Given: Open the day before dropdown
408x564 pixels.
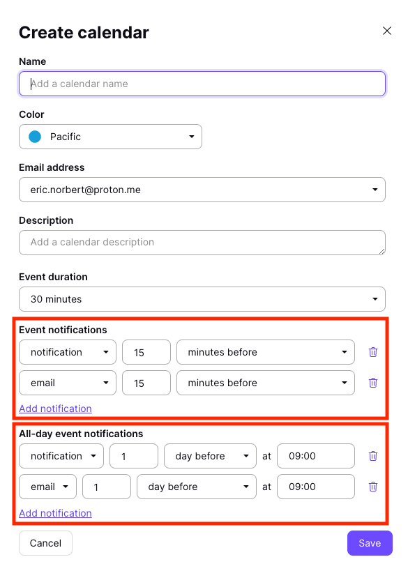Looking at the screenshot, I should coord(210,456).
